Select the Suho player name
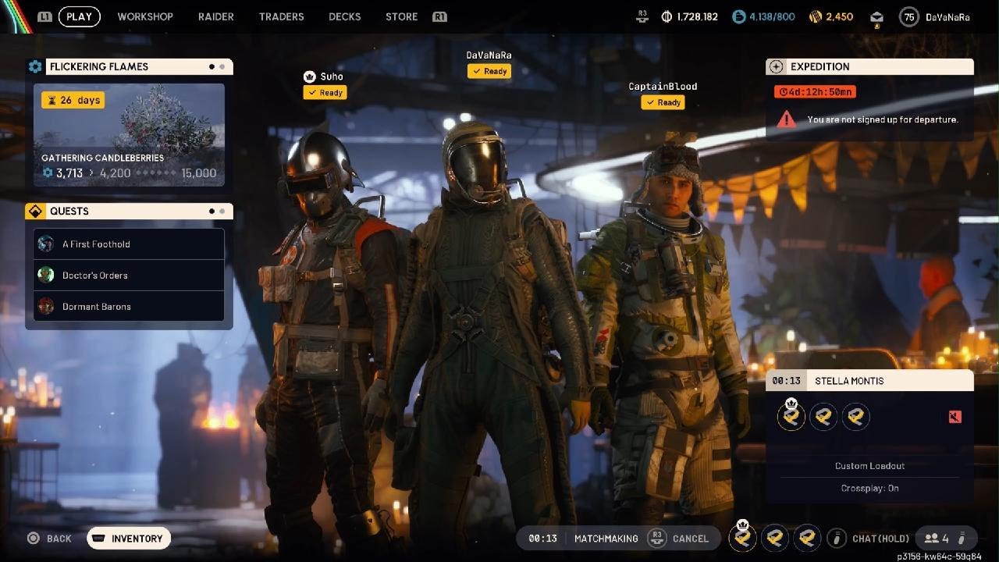999x562 pixels. tap(332, 76)
